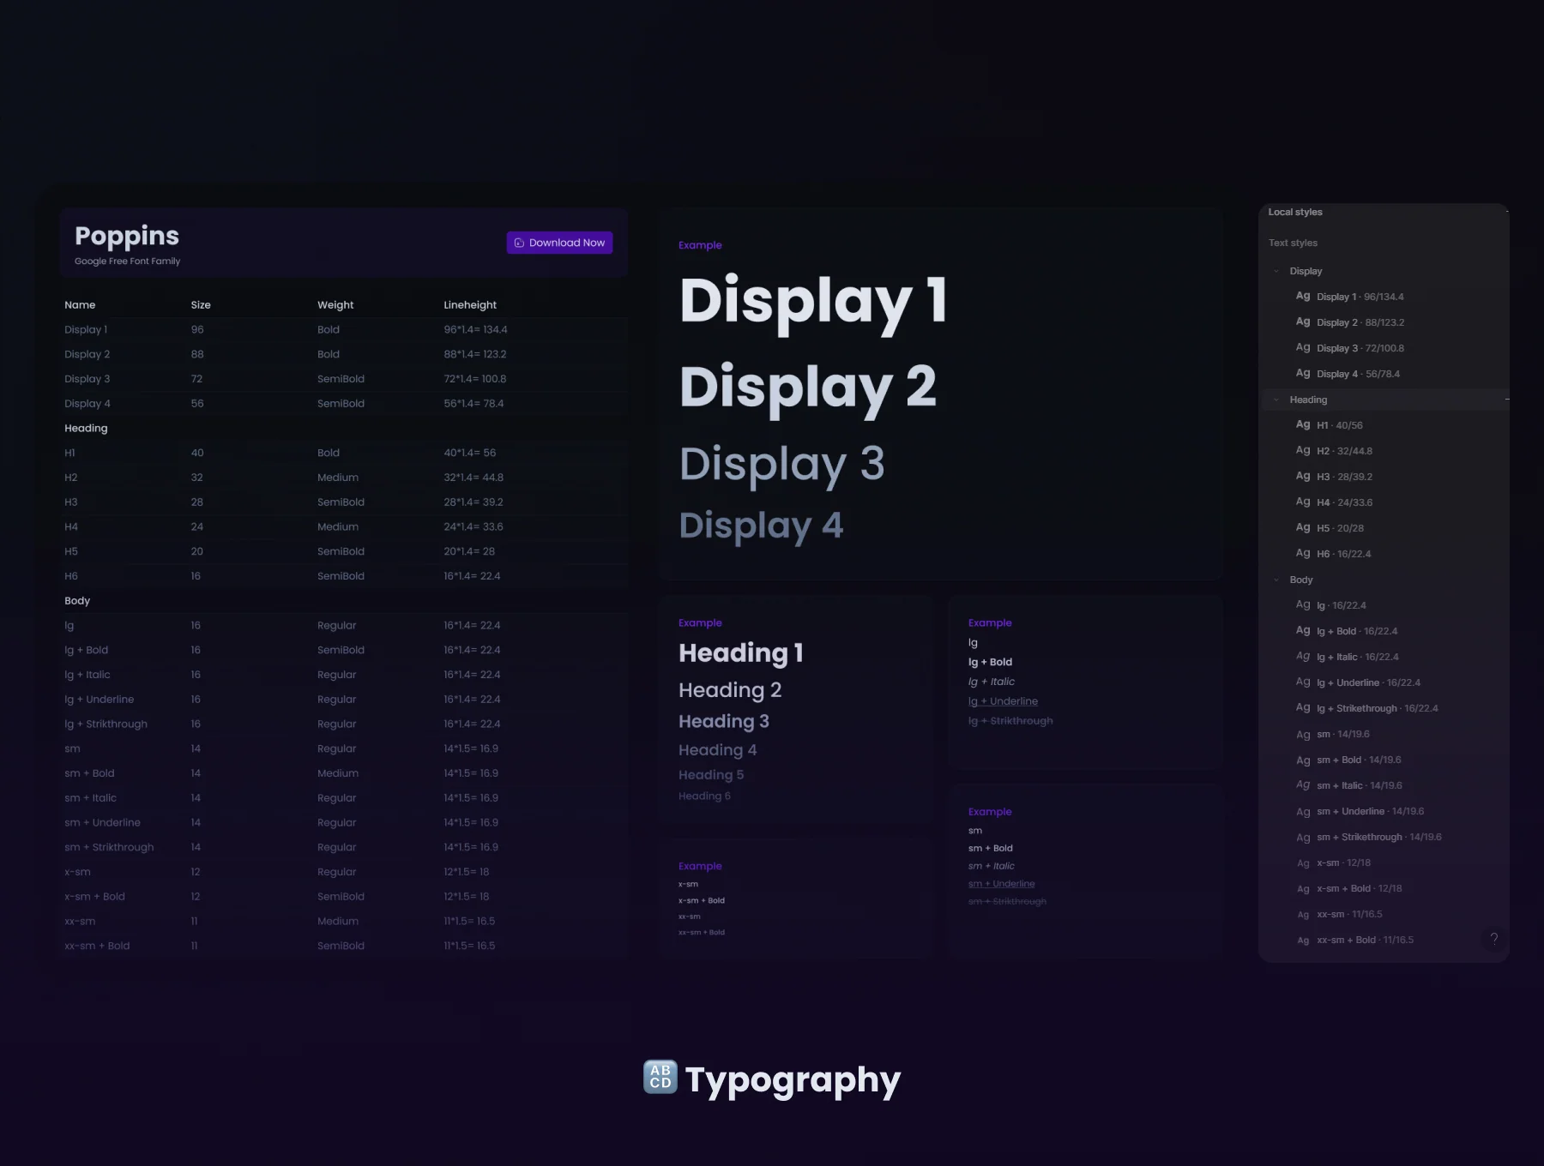1544x1166 pixels.
Task: Select the Ag icon for xx-sm · 11/16.5 style
Action: pyautogui.click(x=1303, y=915)
